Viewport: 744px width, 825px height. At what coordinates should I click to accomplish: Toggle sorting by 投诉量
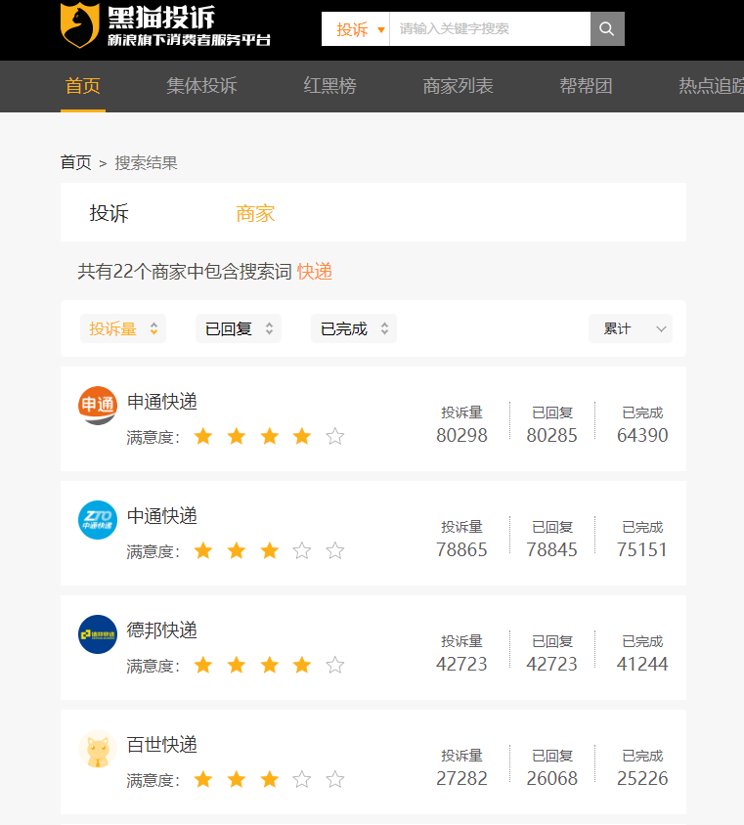click(122, 328)
